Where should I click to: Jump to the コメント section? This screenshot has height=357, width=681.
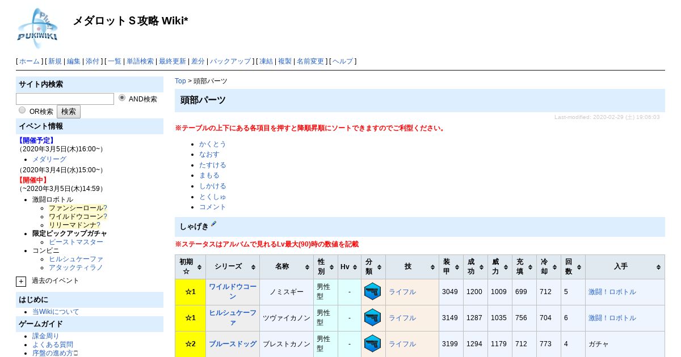213,207
